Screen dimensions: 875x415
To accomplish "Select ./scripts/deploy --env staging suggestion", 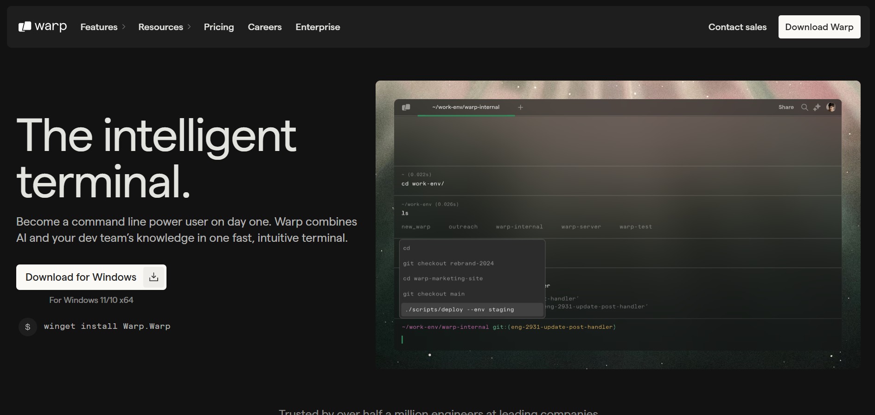I will tap(472, 309).
